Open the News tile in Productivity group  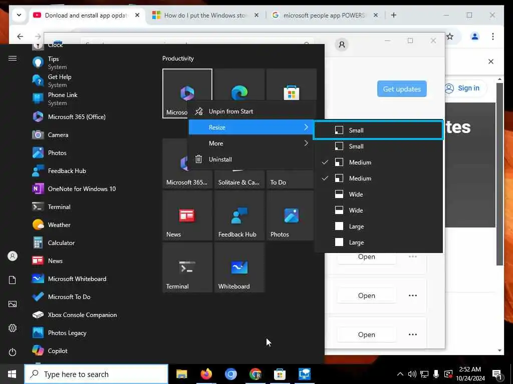coord(187,215)
